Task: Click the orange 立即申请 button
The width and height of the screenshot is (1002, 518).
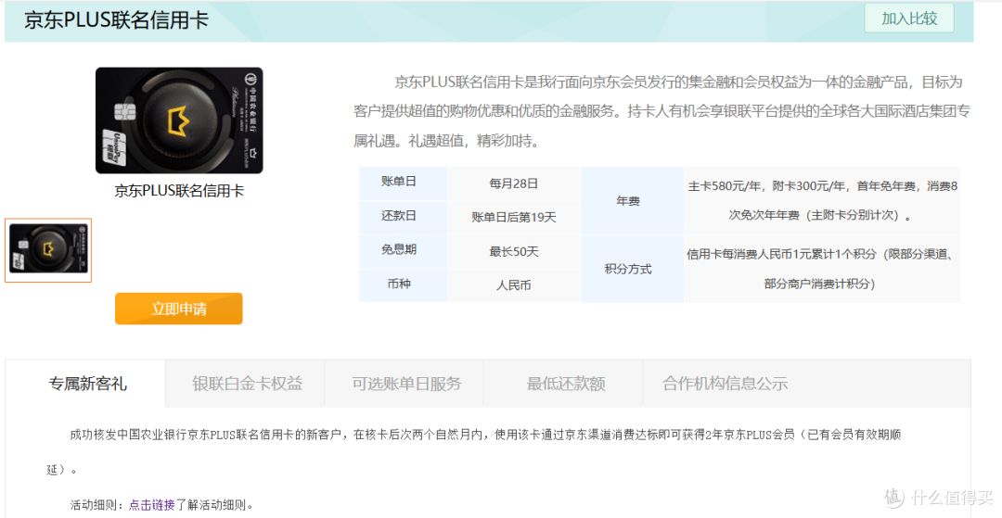Action: point(179,309)
